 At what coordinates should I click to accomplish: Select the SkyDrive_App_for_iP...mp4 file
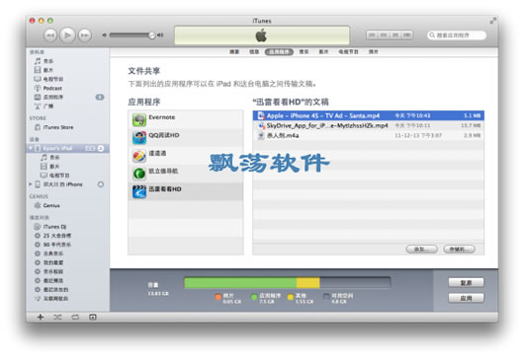point(368,125)
